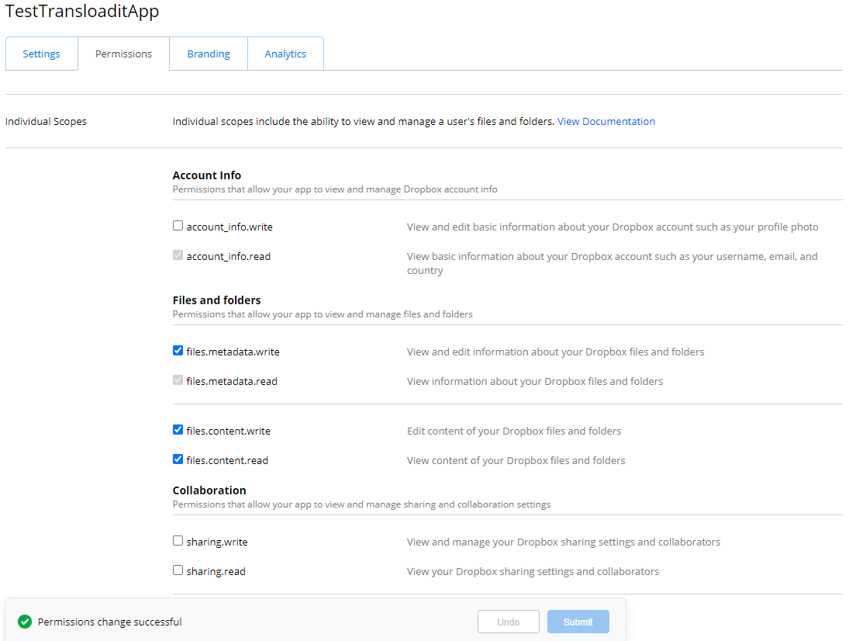Viewport: 849px width, 641px height.
Task: Uncheck the files.content.read permission
Action: (x=178, y=459)
